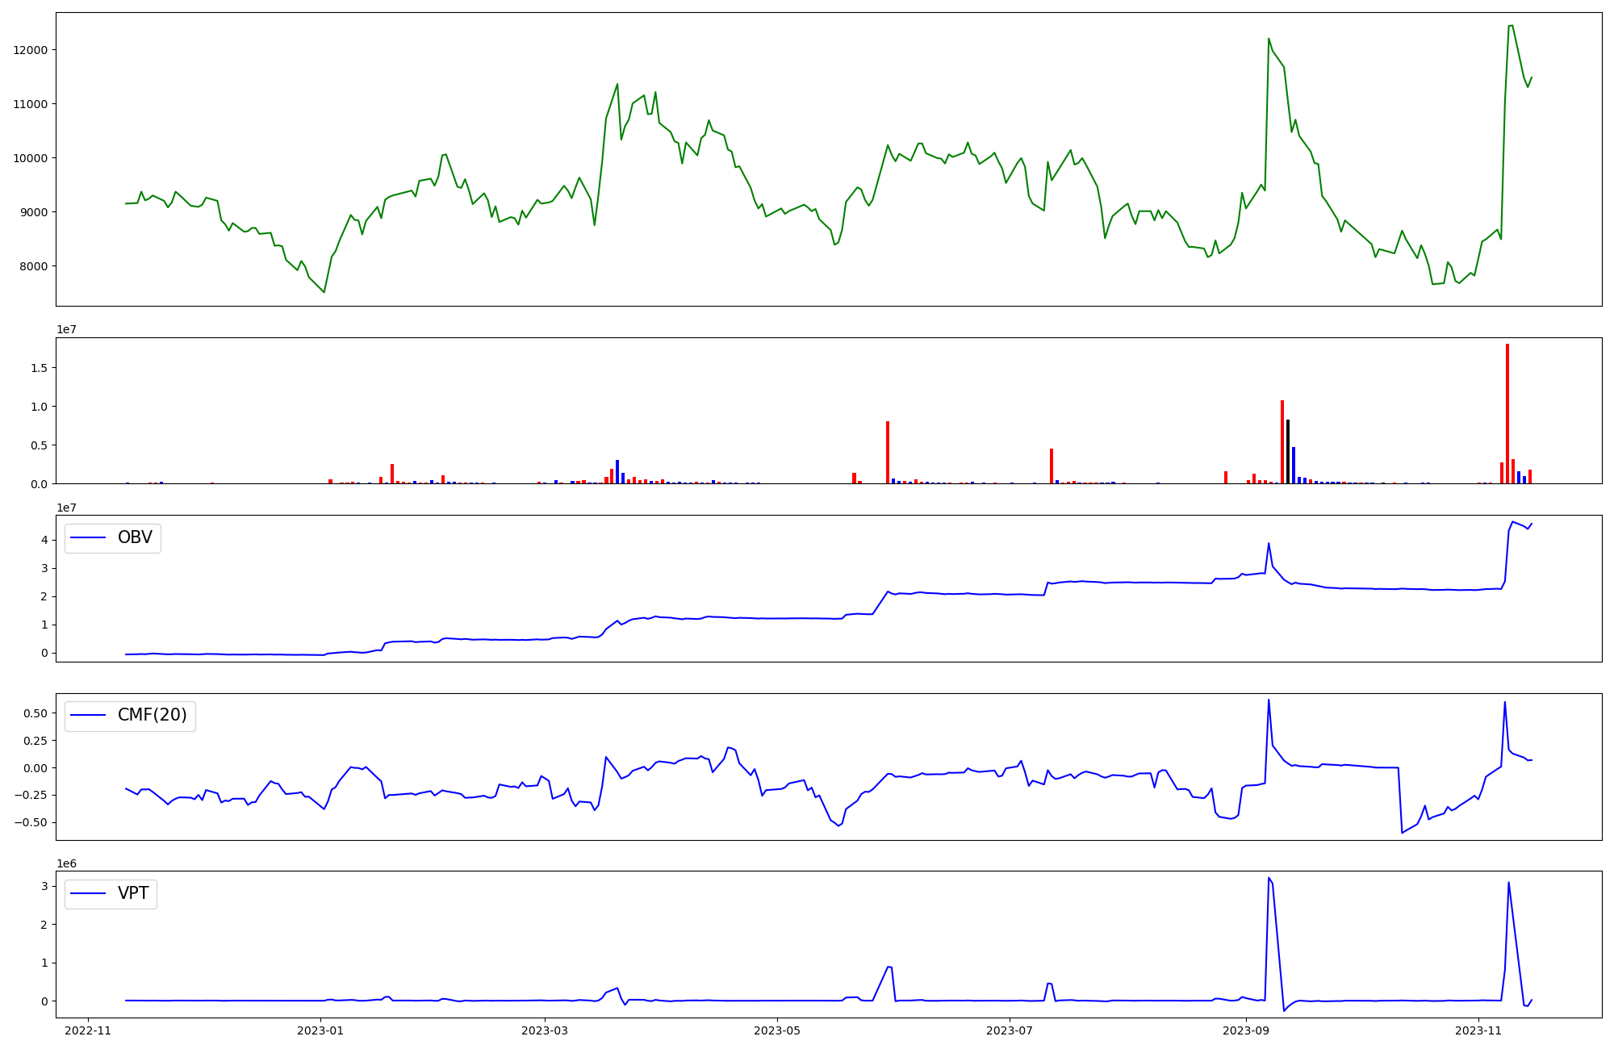Click the 1e6 exponent label above VPT chart
Viewport: 1614px width, 1049px height.
(66, 863)
